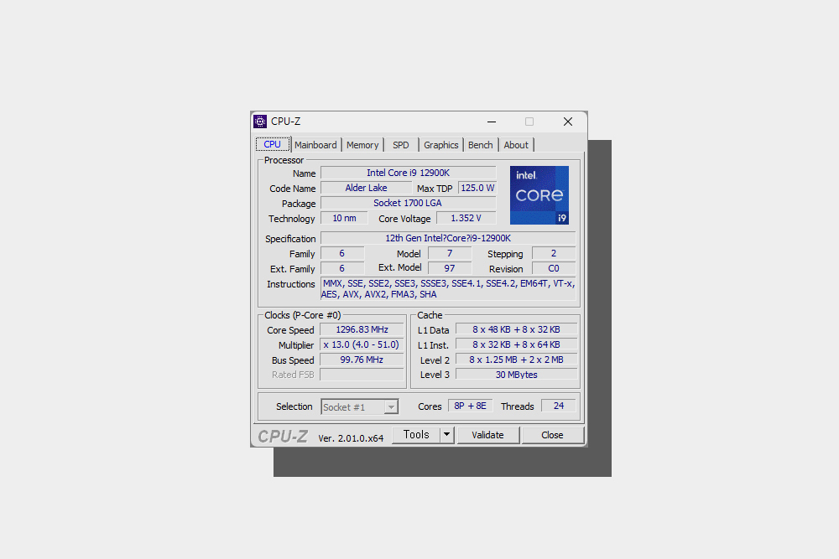This screenshot has height=559, width=839.
Task: Switch to the CPU tab
Action: (273, 144)
